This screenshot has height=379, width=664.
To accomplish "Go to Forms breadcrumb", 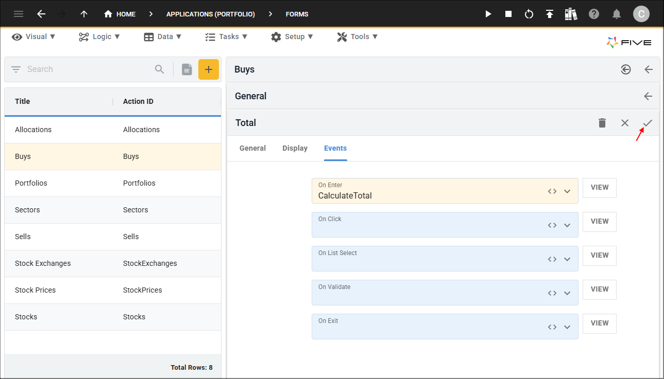I will click(x=297, y=14).
